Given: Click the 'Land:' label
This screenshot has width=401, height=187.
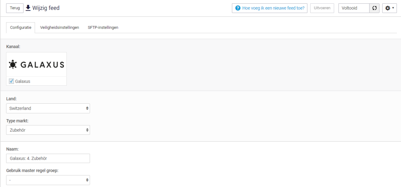Looking at the screenshot, I should [11, 99].
